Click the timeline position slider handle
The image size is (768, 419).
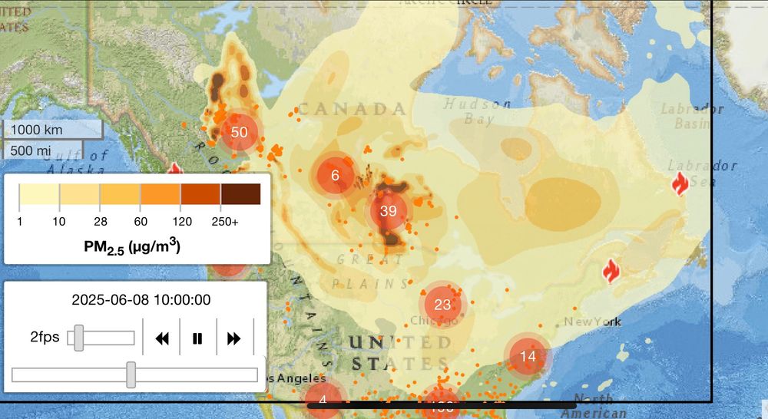pyautogui.click(x=131, y=375)
